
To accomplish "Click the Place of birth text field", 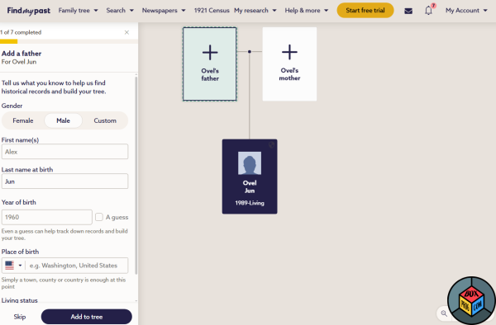I will (77, 266).
